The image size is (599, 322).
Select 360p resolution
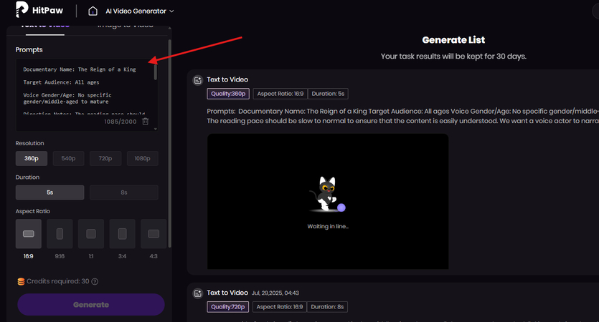tap(32, 159)
